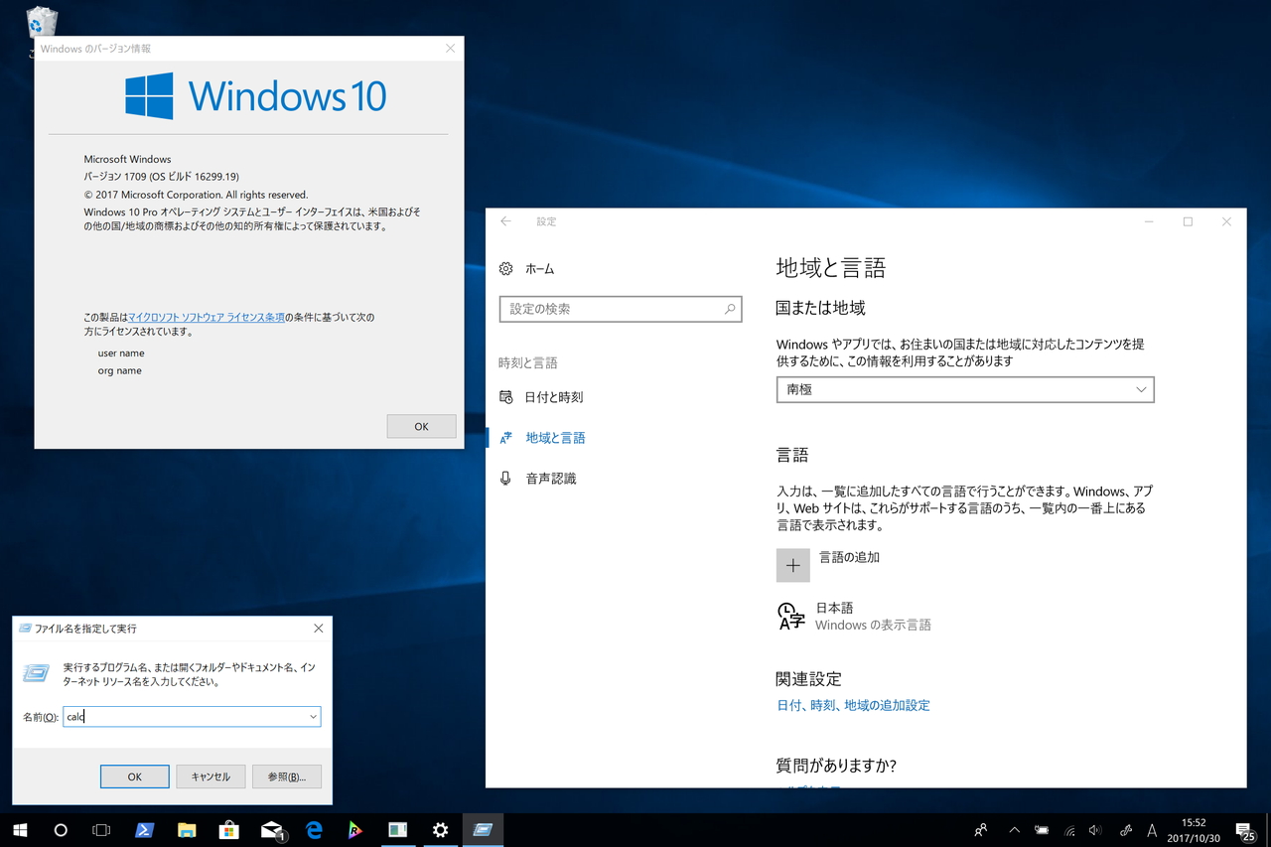This screenshot has width=1271, height=847.
Task: Open the Microsoft Software License Terms link
Action: pos(207,317)
